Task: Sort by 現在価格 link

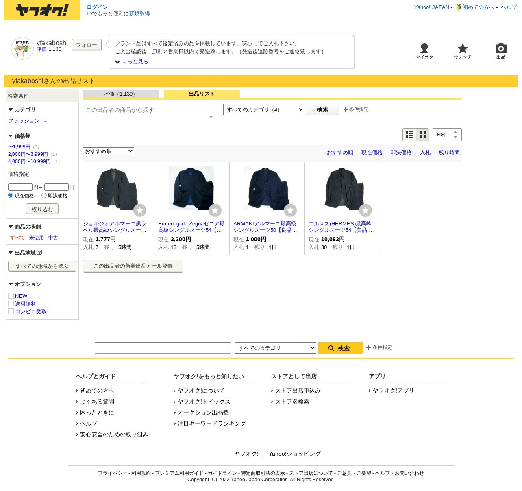Action: (x=372, y=153)
